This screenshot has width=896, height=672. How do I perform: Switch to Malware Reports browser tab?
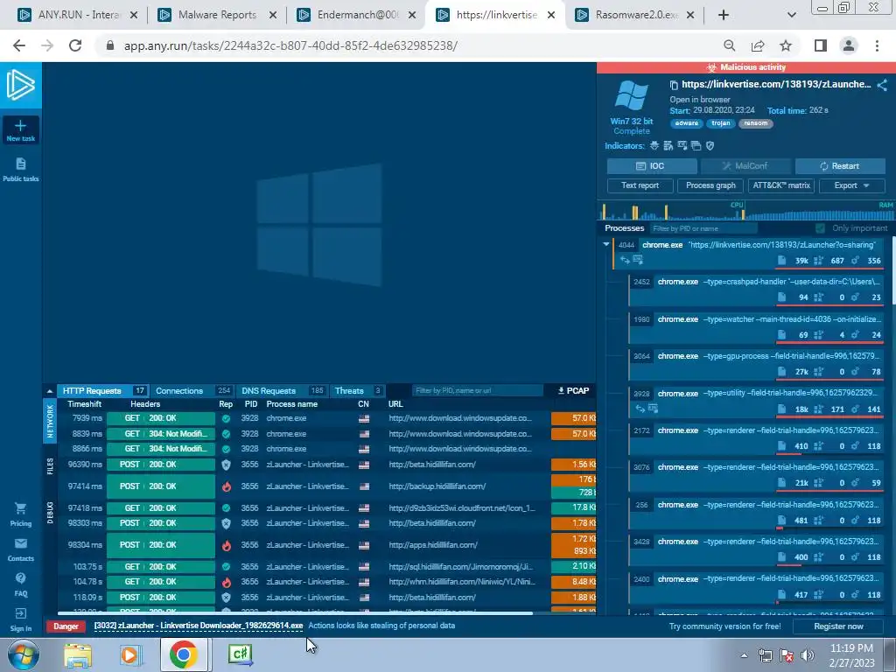coord(217,15)
